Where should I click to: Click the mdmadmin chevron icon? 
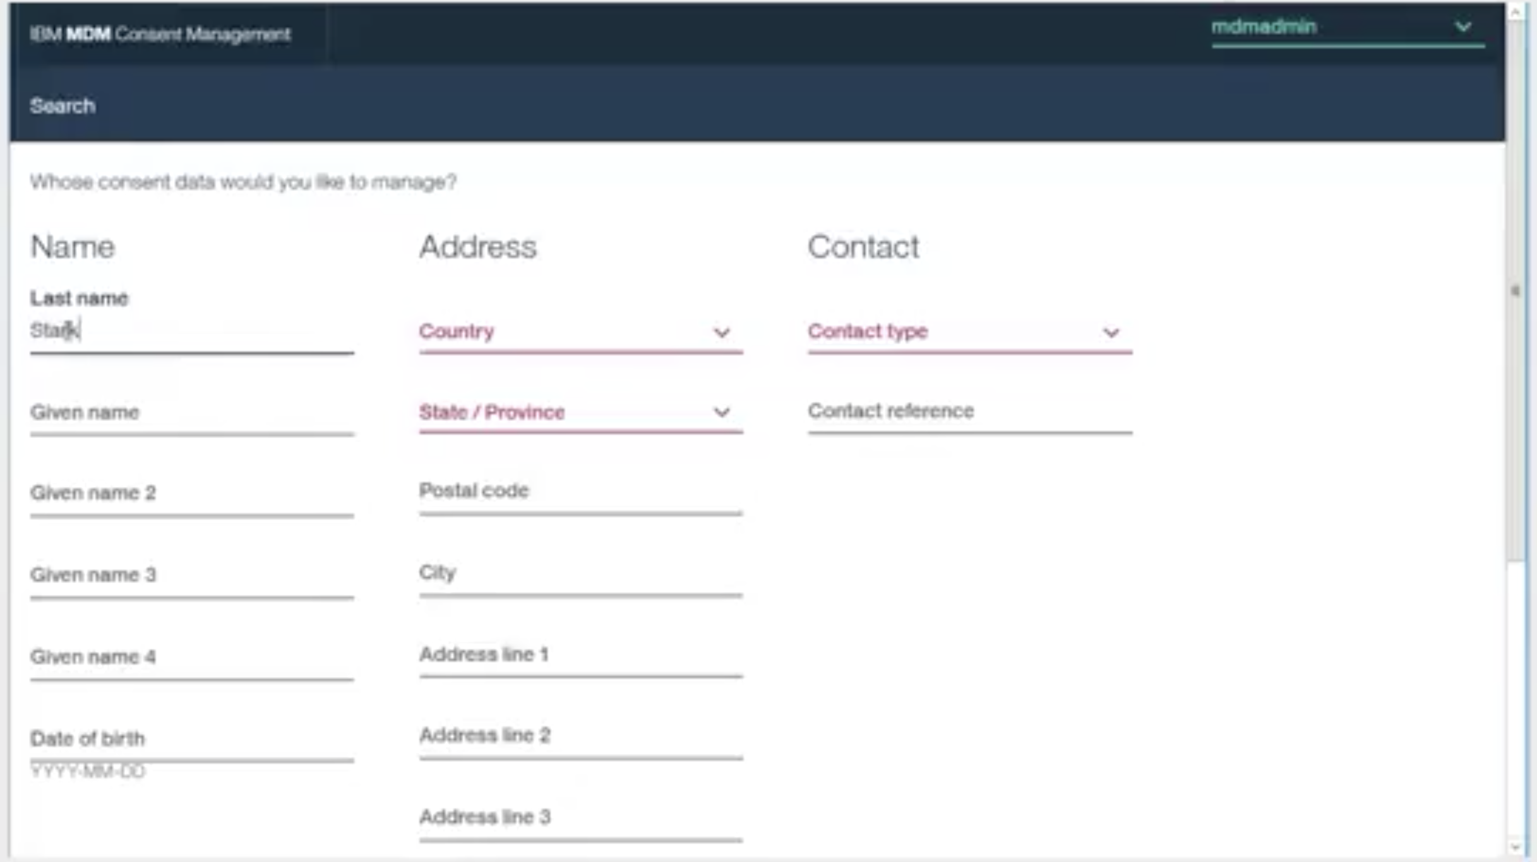1462,27
